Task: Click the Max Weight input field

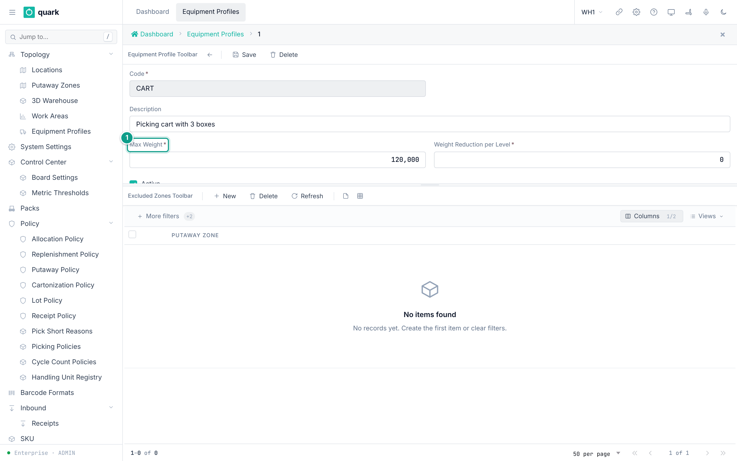Action: point(277,160)
